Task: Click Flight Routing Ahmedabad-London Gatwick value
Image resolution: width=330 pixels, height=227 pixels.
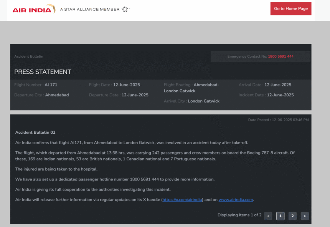Action: click(191, 88)
